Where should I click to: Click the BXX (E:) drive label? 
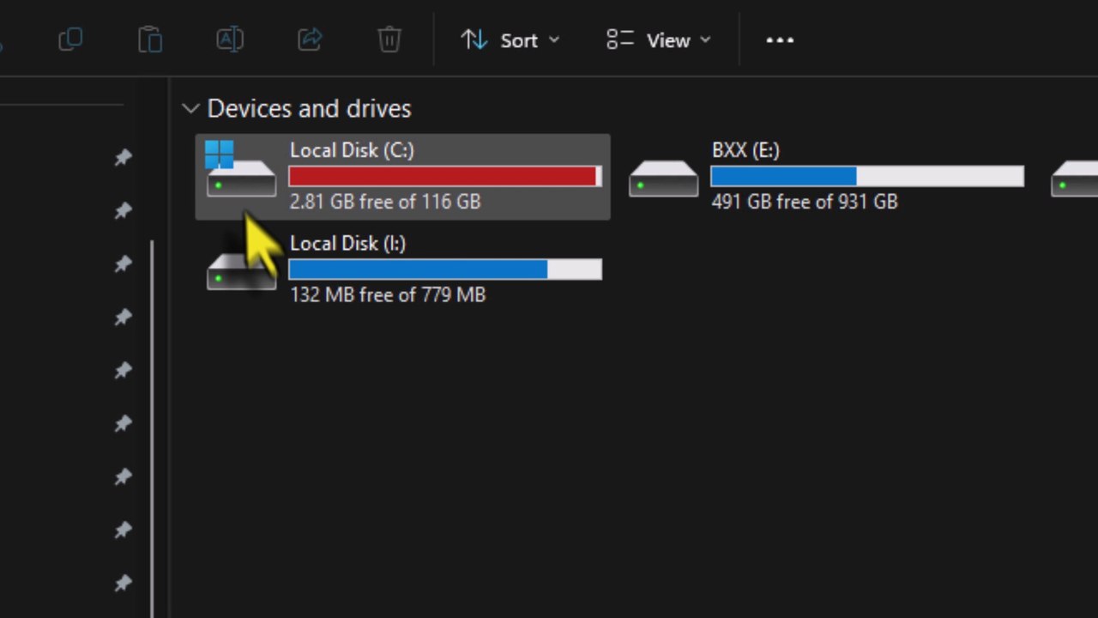pos(745,150)
